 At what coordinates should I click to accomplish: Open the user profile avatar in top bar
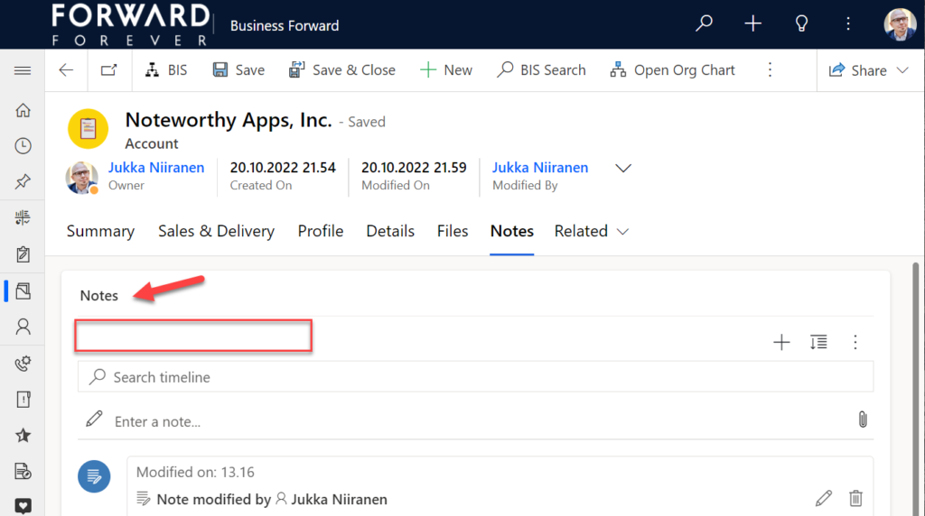tap(900, 24)
